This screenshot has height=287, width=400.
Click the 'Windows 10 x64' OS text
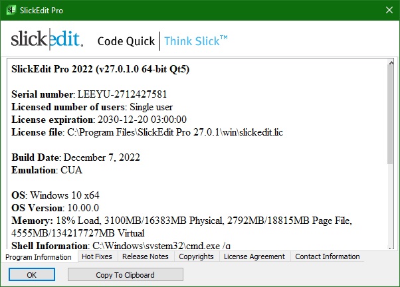[x=64, y=195]
